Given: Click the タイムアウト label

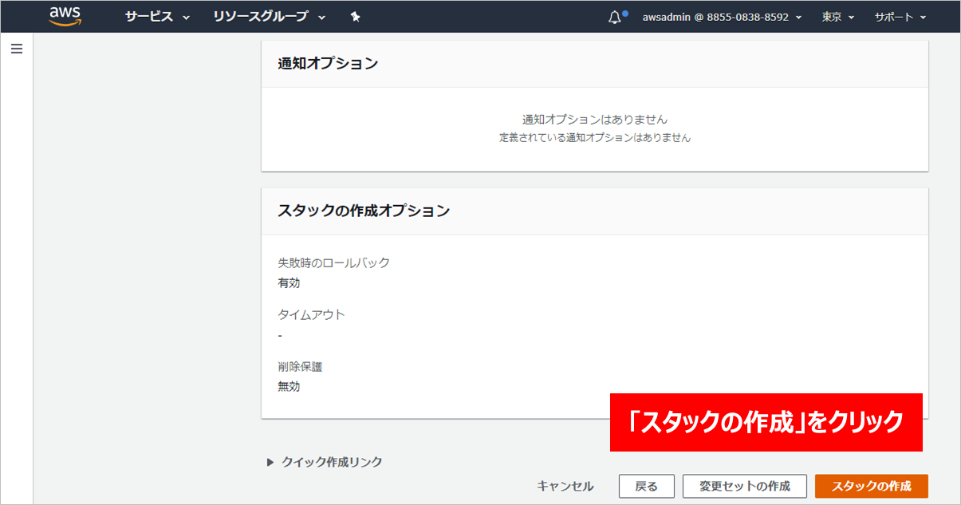Looking at the screenshot, I should tap(312, 314).
